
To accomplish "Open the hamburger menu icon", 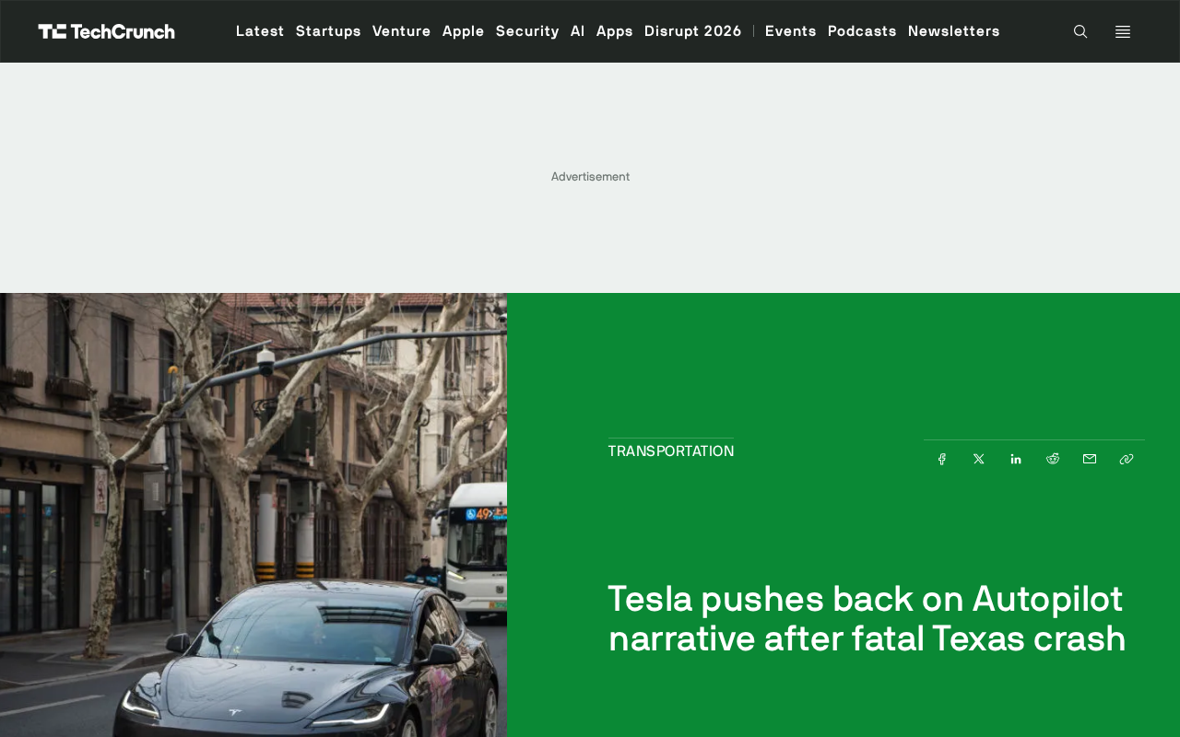I will 1123,31.
